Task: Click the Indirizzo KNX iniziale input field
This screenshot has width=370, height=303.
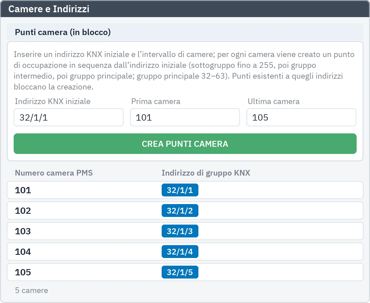Action: click(69, 117)
